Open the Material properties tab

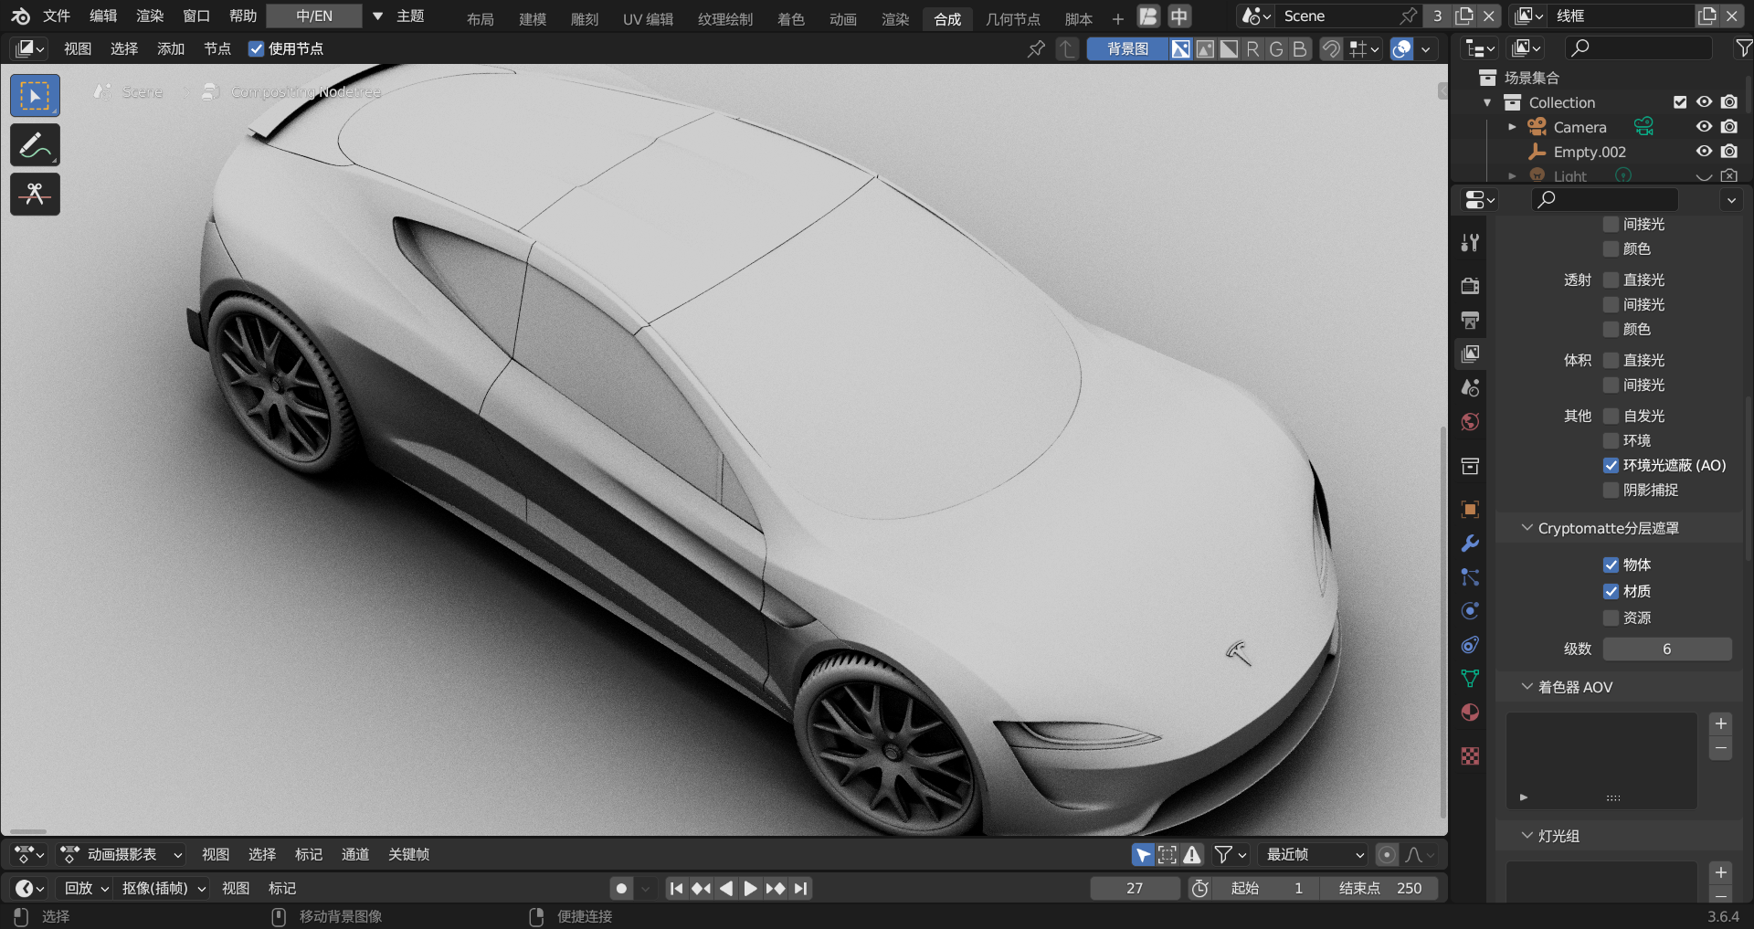tap(1470, 713)
